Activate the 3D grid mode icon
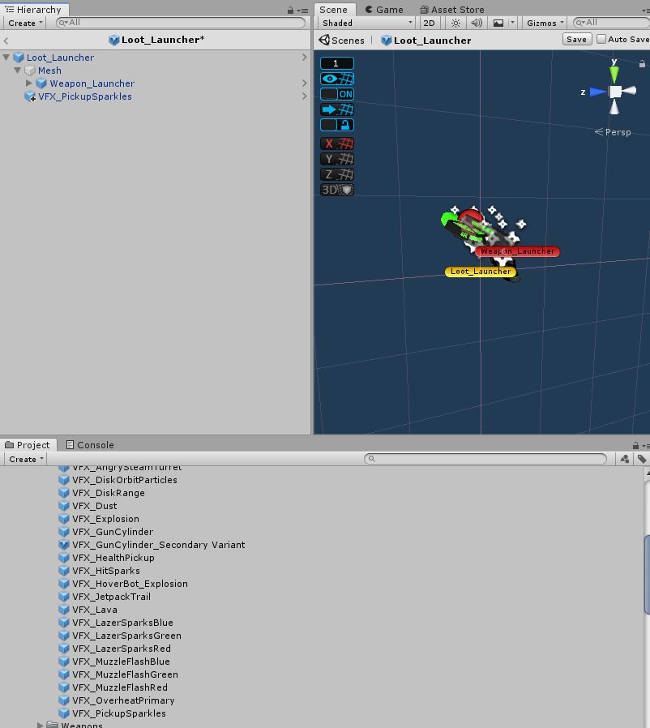Viewport: 650px width, 728px height. pyautogui.click(x=336, y=189)
